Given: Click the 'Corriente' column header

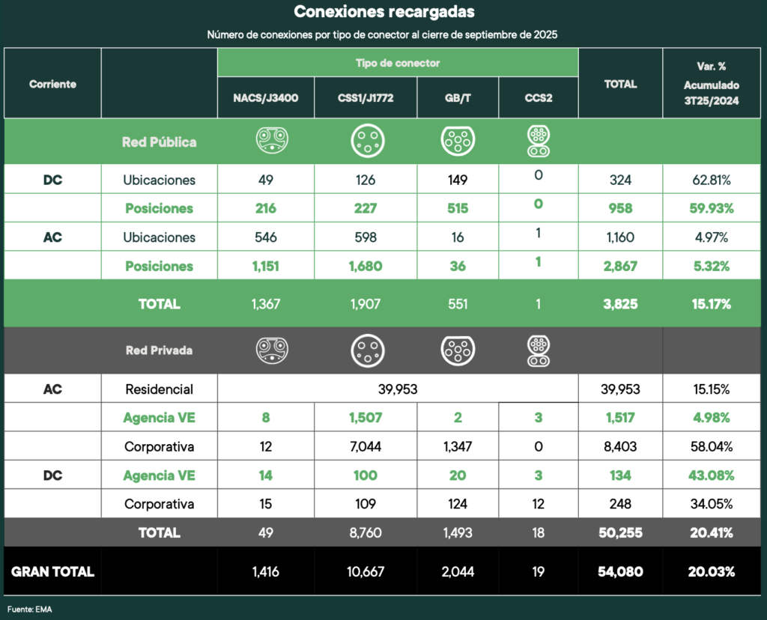Looking at the screenshot, I should point(52,84).
